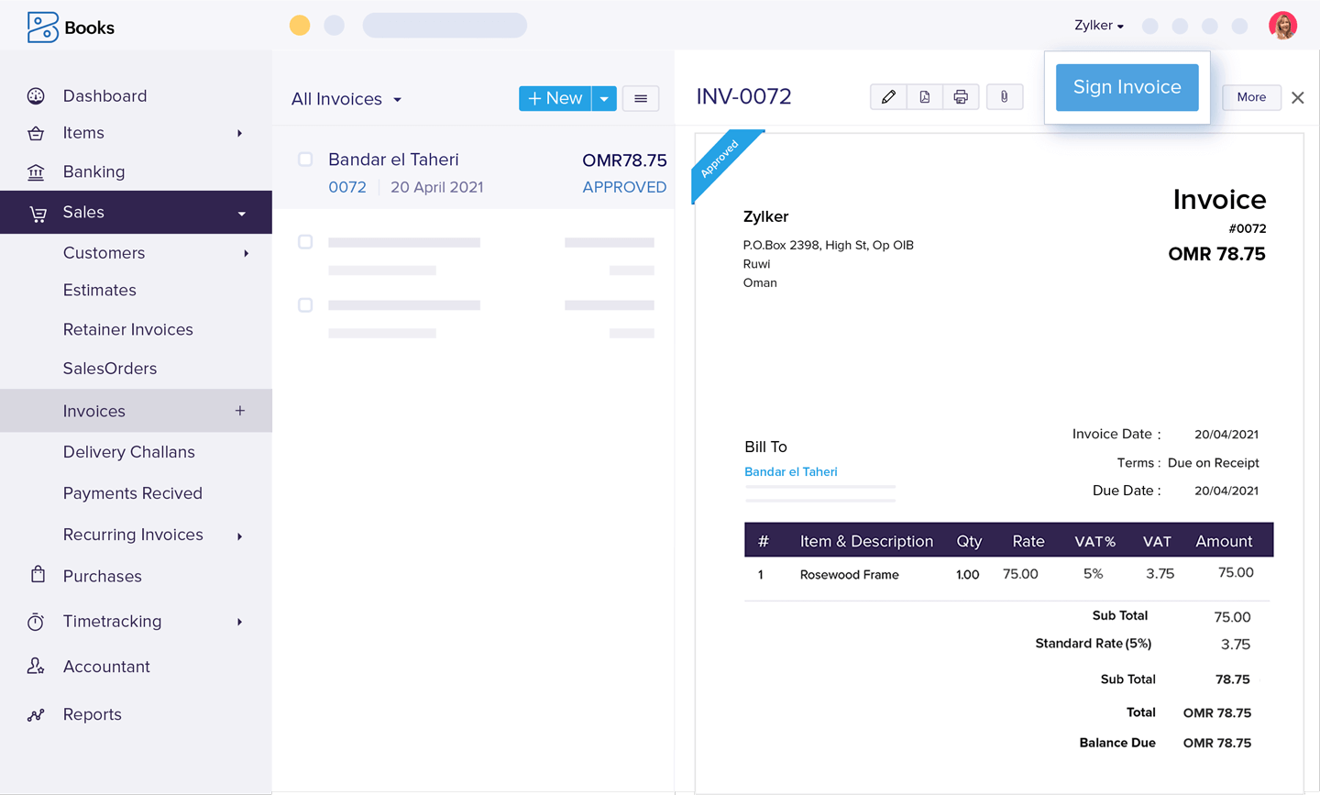Click the Reports graph icon
Screen dimensions: 1320x795
point(36,715)
